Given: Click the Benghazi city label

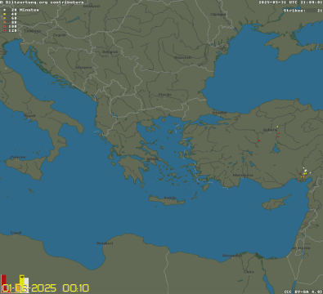Looking at the screenshot, I should point(105,243).
